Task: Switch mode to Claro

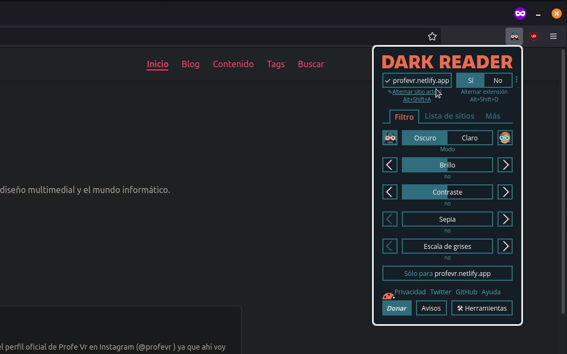Action: [x=469, y=138]
